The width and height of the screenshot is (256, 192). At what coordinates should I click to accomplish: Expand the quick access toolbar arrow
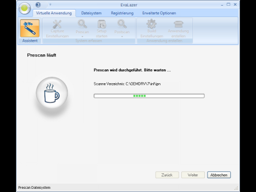click(x=50, y=4)
